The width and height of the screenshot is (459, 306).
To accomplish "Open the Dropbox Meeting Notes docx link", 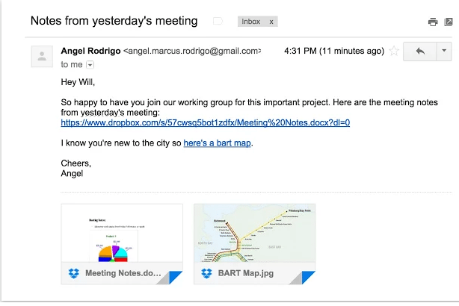I will click(x=205, y=122).
